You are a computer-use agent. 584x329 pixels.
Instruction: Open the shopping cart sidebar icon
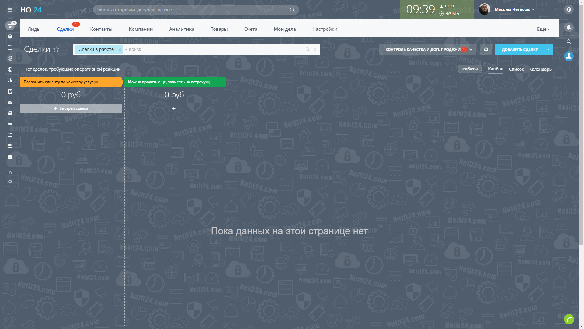tap(10, 124)
